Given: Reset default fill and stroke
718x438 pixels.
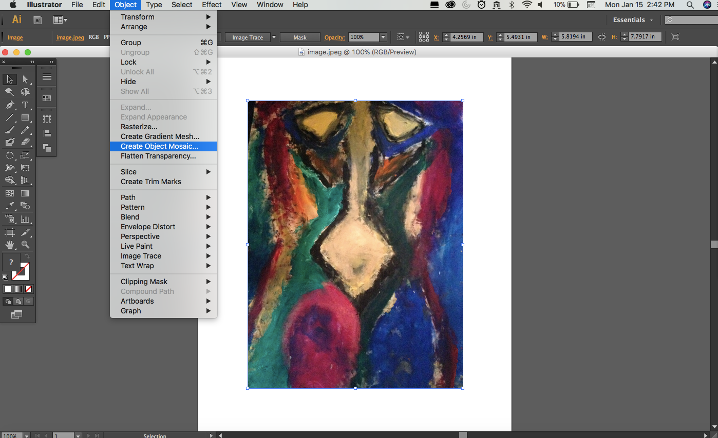Looking at the screenshot, I should click(6, 277).
